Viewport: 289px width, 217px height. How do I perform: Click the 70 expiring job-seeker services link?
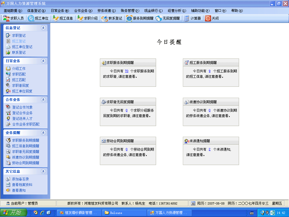pyautogui.click(x=126, y=71)
